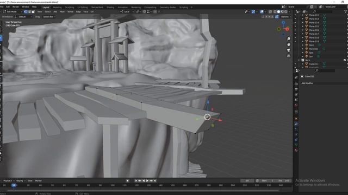
Task: Toggle X-ray view icon
Action: (x=270, y=12)
